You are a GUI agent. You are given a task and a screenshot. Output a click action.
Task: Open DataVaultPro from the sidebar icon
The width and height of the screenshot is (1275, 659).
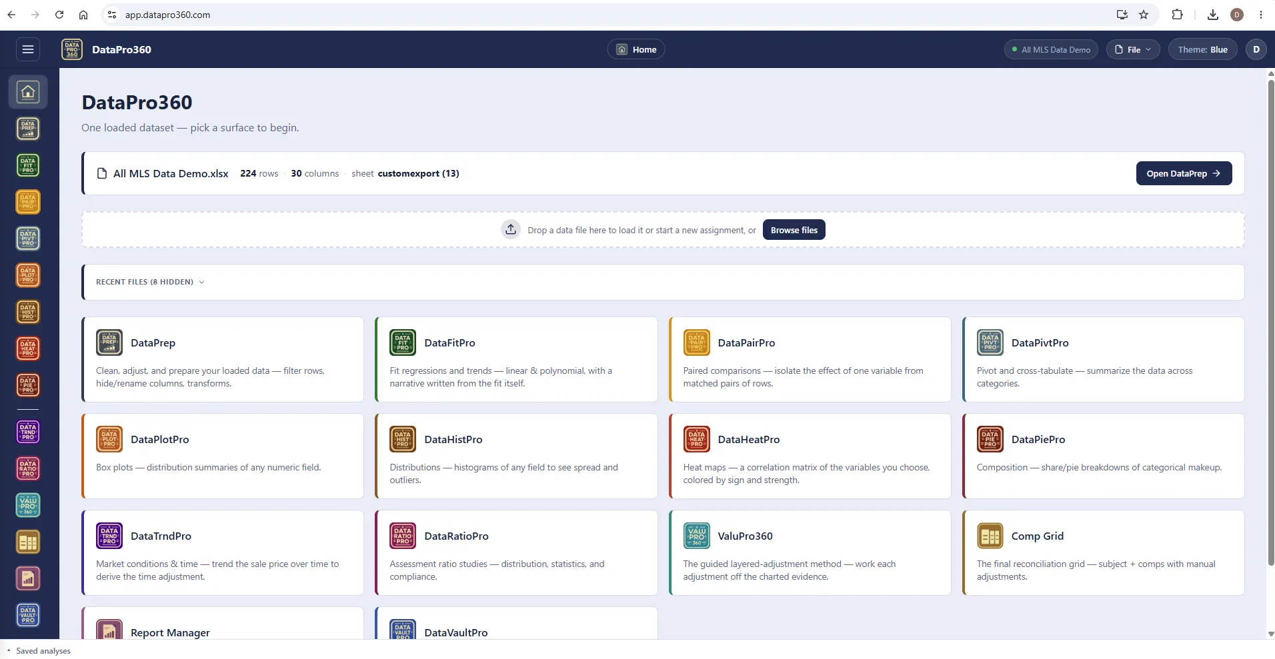28,615
